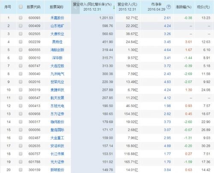Check the box for stock 600958
214x173 pixels.
21,113
